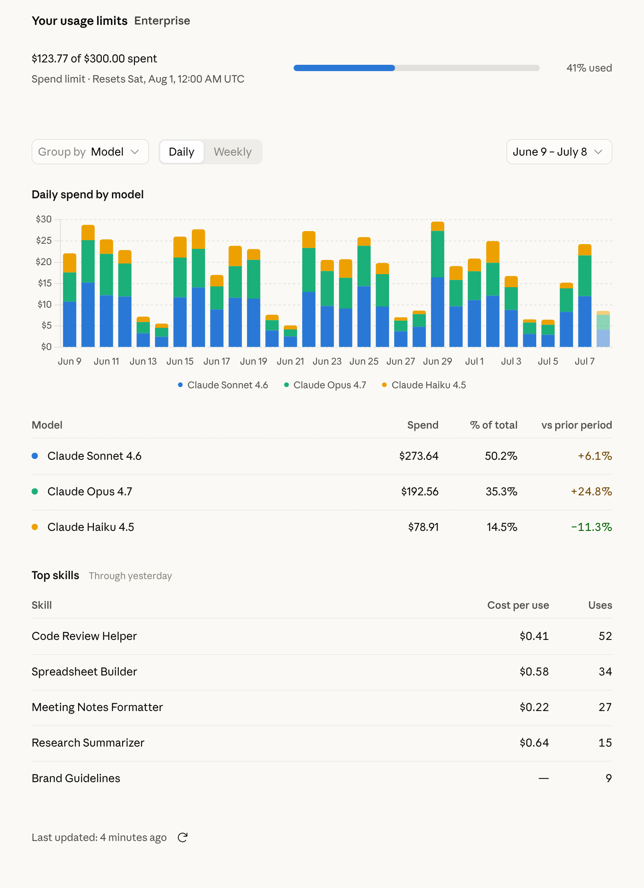Click the Cost per use column header
The image size is (644, 888).
tap(518, 605)
